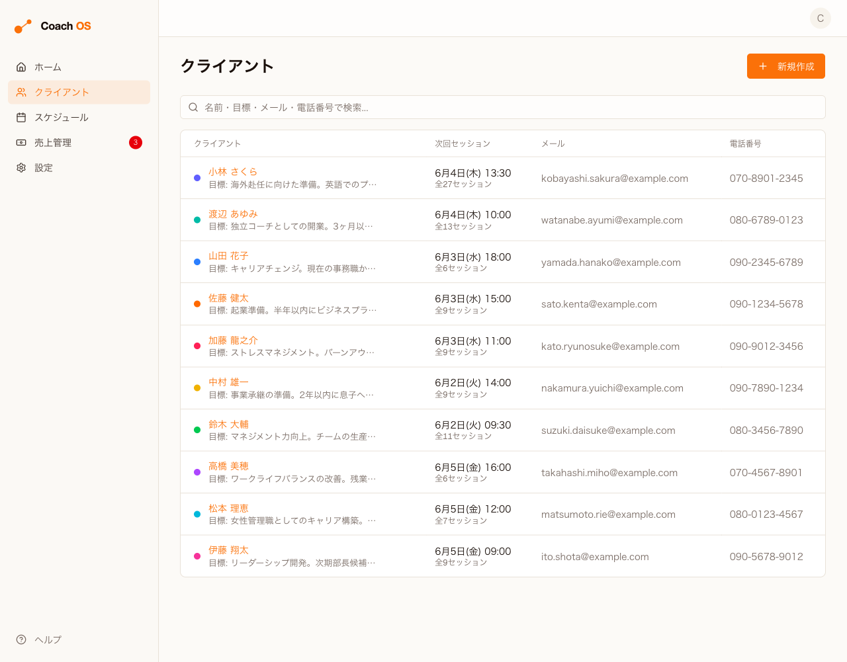Open client 伊藤 翔太

[x=228, y=550]
